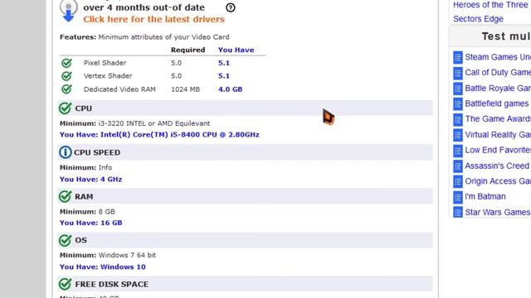Image resolution: width=531 pixels, height=298 pixels.
Task: Click the list icon beside Steam Games
Action: (458, 57)
